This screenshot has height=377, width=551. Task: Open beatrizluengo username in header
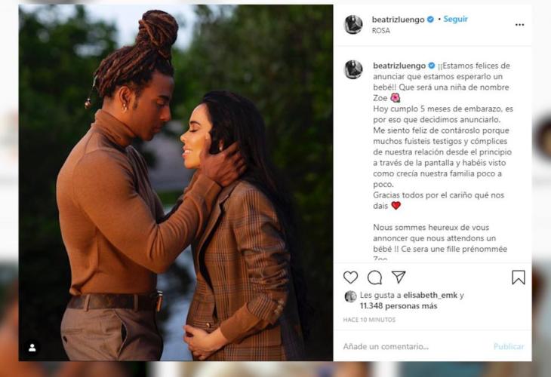[x=398, y=20]
